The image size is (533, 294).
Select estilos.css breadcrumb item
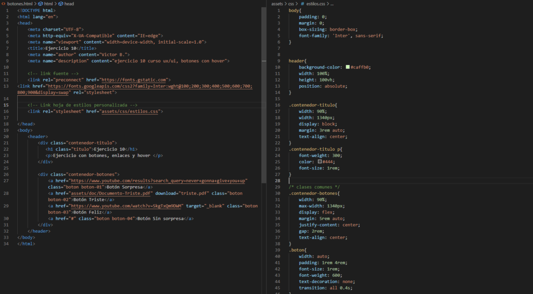(315, 4)
